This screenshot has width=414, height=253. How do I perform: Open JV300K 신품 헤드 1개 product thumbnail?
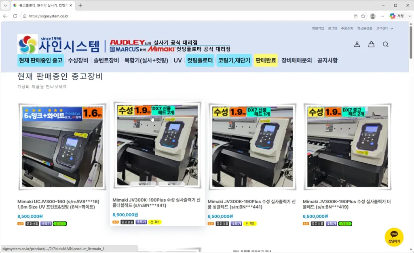pyautogui.click(x=252, y=147)
